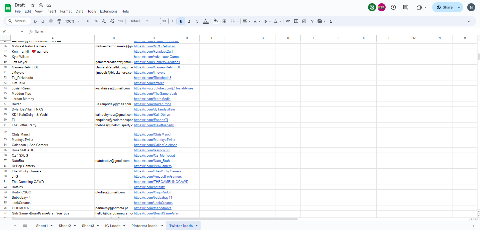Click the Undo icon in toolbar
This screenshot has width=480, height=230.
coord(35,21)
